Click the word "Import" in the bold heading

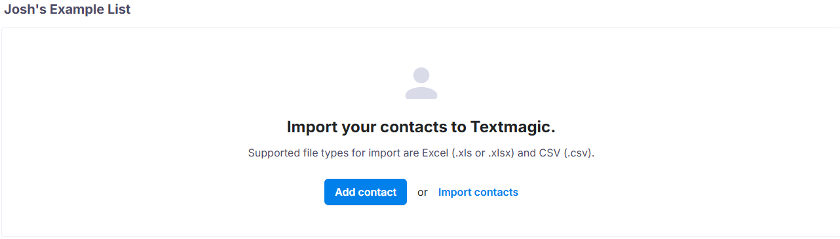[312, 127]
